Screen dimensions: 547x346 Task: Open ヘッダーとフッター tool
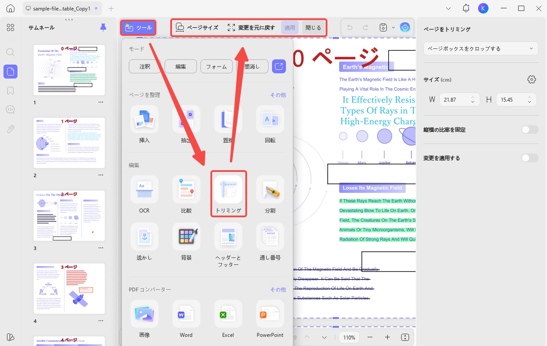click(x=228, y=236)
